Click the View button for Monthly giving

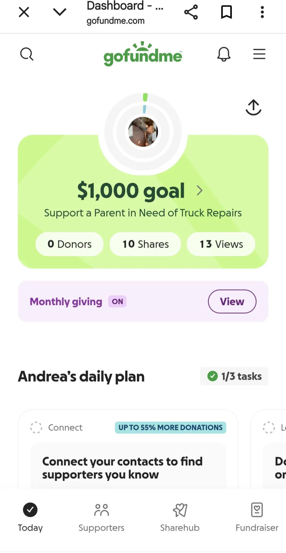tap(232, 301)
